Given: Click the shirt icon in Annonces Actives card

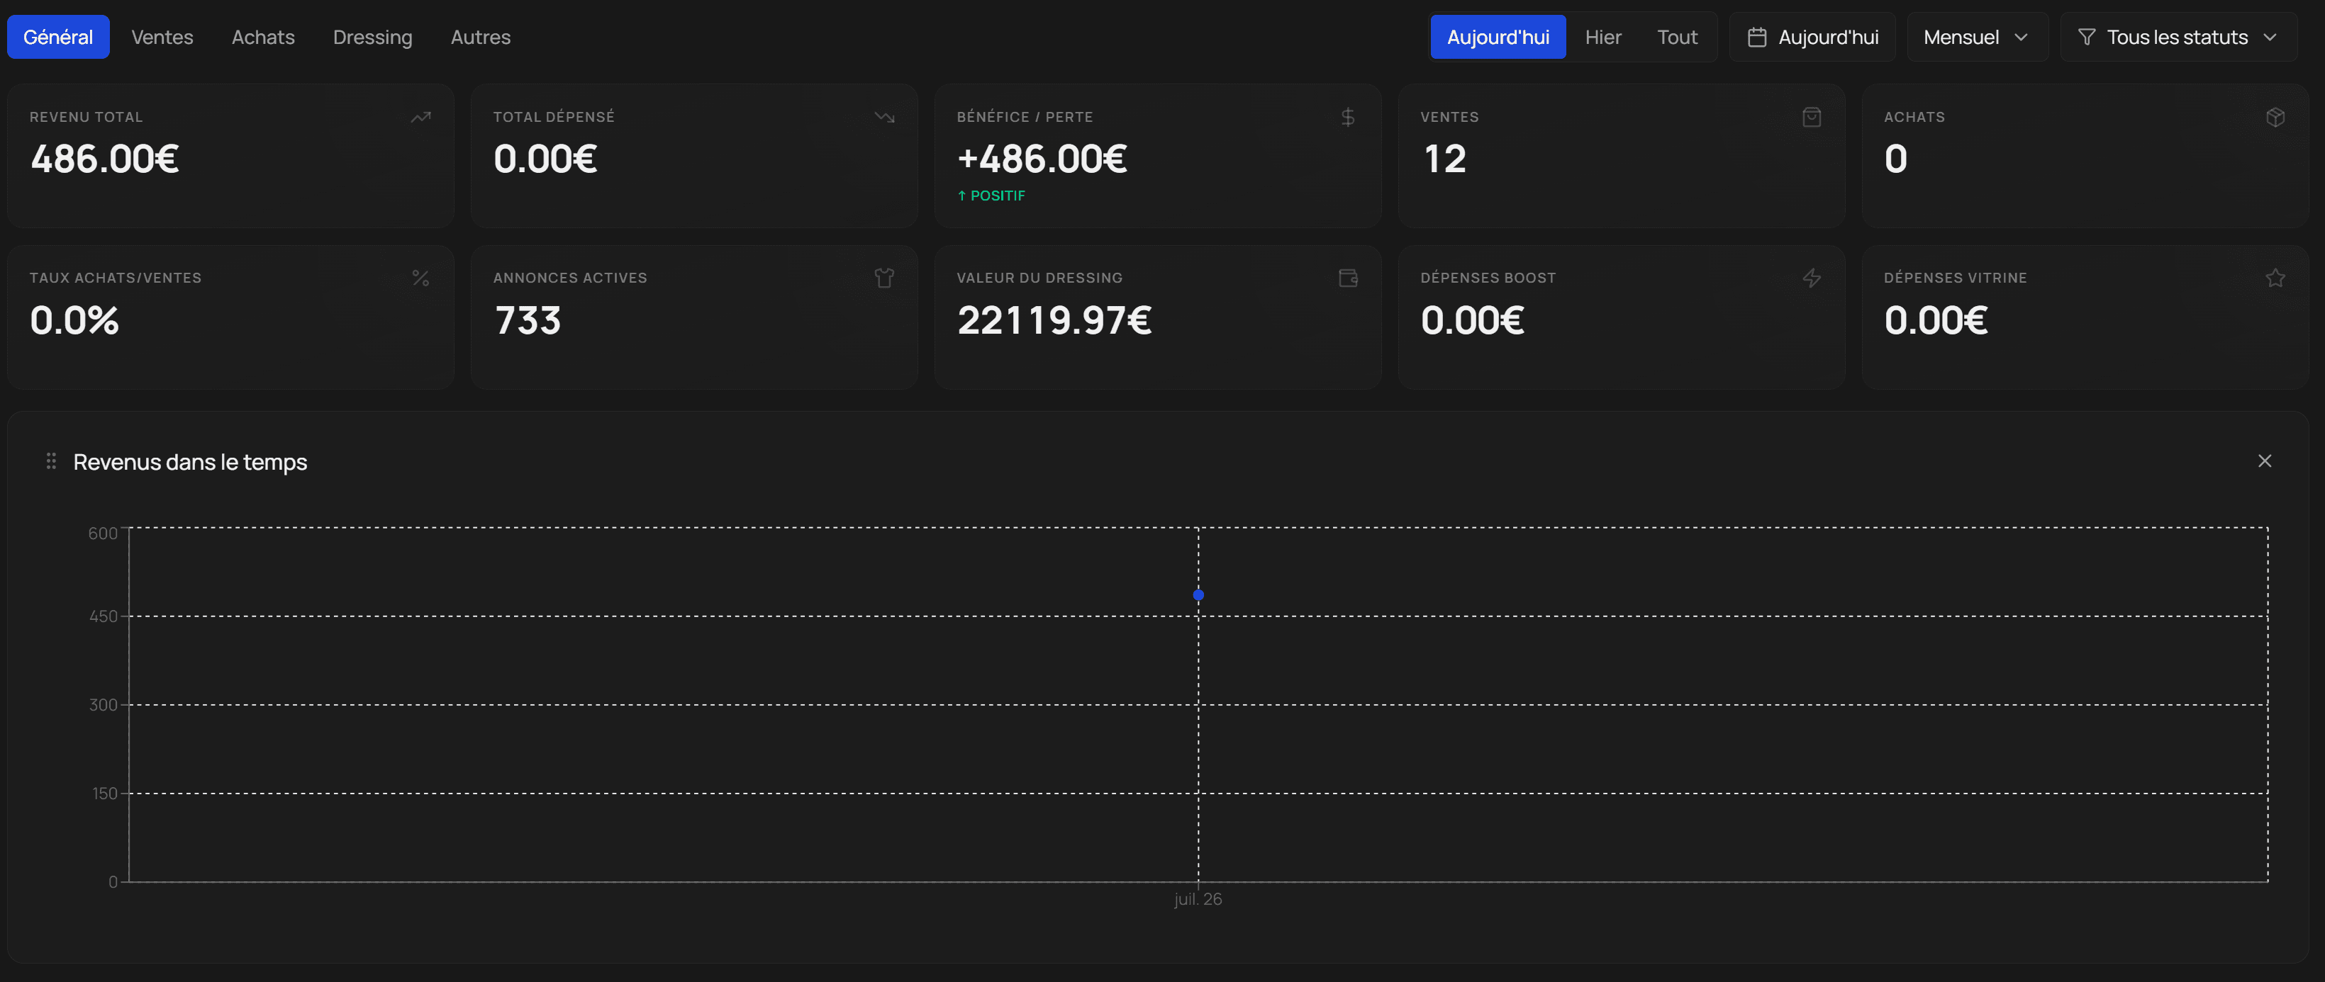Looking at the screenshot, I should 884,278.
